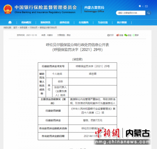The image size is (157, 149).
Task: Go to the home icon in navigation bar
Action: point(10,22)
